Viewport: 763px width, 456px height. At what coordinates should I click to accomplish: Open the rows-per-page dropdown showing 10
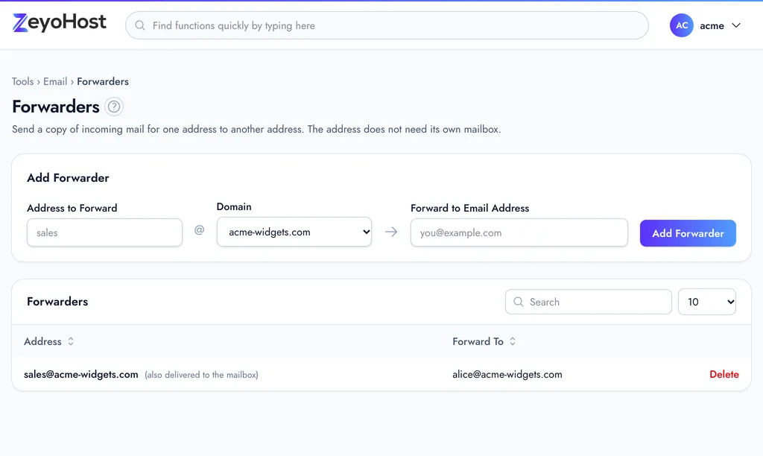click(x=706, y=302)
